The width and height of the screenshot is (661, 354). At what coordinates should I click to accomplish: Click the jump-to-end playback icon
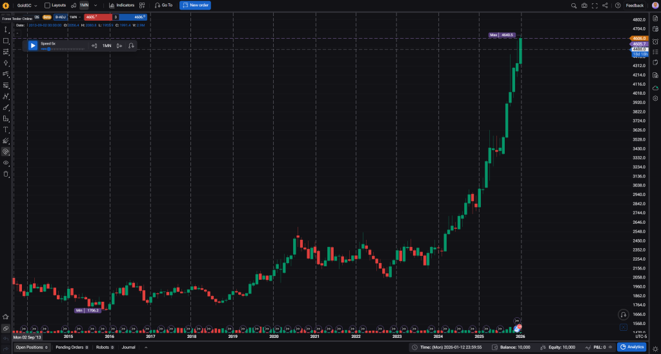[x=131, y=46]
